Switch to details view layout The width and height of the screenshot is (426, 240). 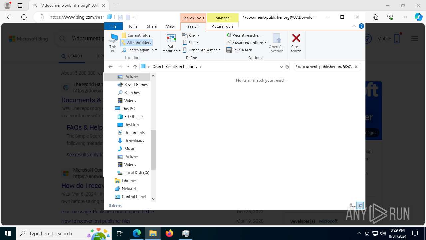(x=353, y=206)
